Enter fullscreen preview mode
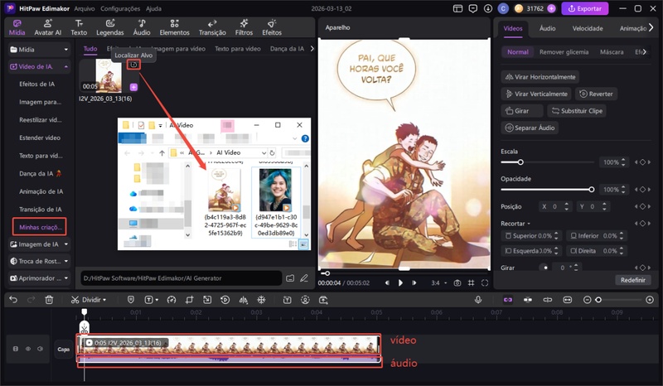663x386 pixels. [485, 282]
